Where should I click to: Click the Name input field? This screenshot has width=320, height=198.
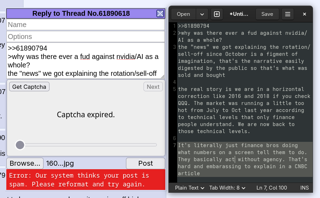(x=86, y=25)
